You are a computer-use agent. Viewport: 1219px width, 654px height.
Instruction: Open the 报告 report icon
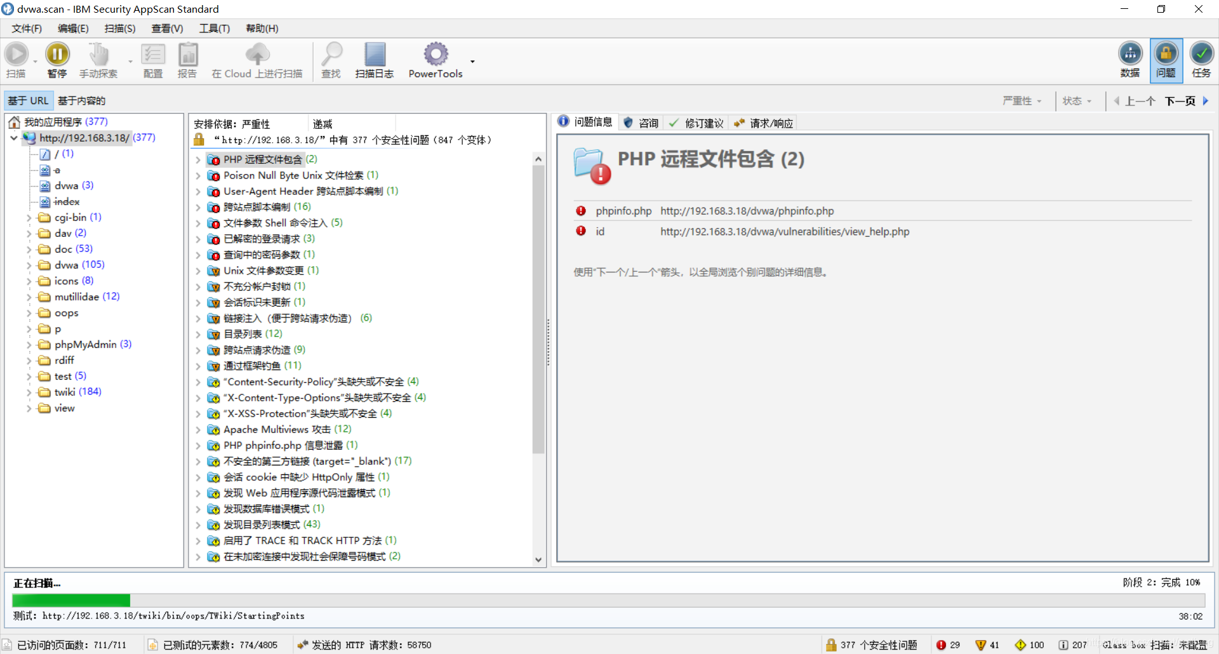187,55
